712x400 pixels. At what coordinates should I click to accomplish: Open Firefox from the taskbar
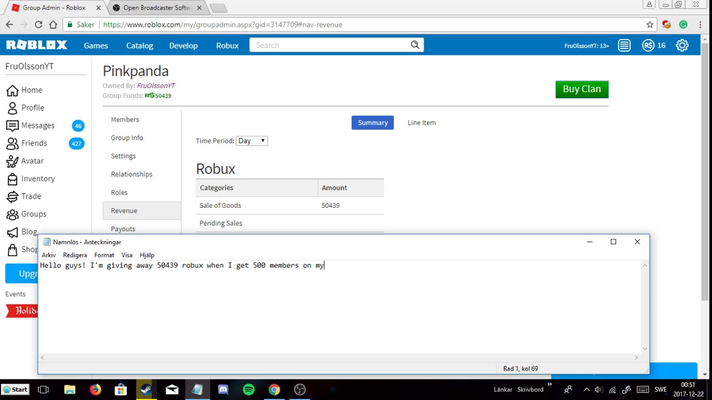95,389
